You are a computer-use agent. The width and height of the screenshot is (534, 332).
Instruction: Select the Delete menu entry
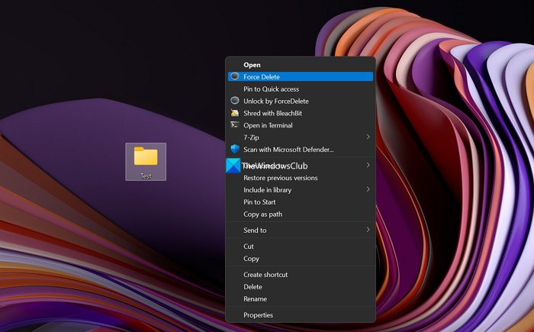click(x=301, y=287)
